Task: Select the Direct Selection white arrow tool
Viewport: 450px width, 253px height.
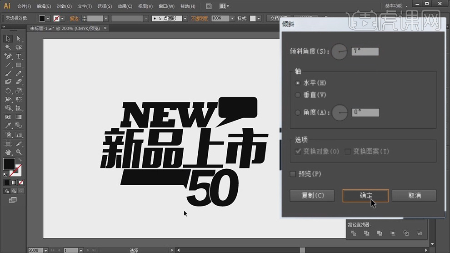Action: click(x=19, y=39)
